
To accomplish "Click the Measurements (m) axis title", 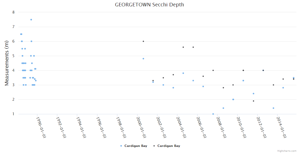I will (x=7, y=63).
